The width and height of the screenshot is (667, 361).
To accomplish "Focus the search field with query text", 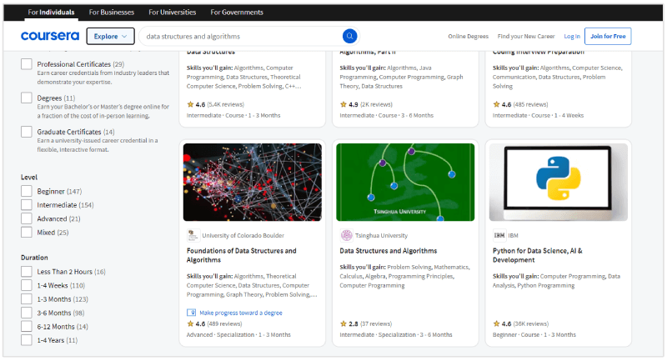I will 243,37.
